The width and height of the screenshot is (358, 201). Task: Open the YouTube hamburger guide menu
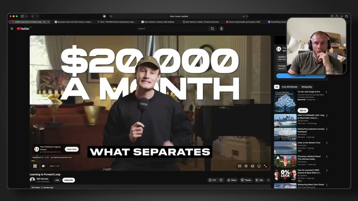point(12,28)
